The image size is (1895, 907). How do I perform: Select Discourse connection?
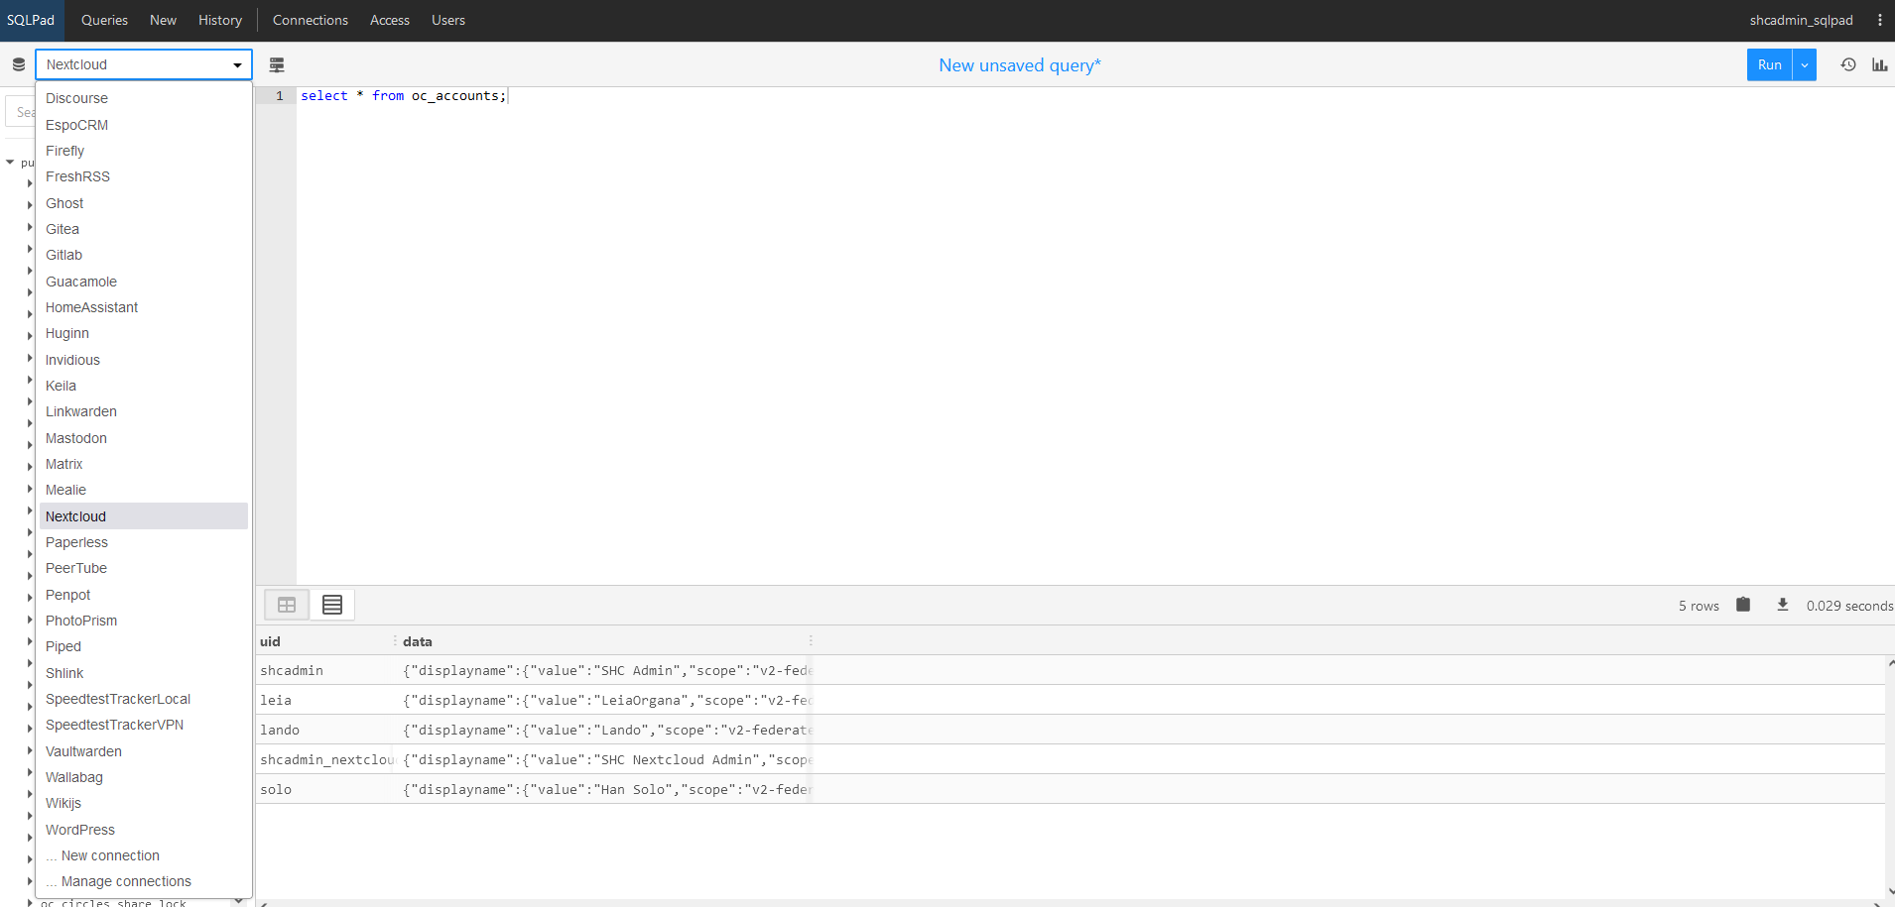(144, 98)
